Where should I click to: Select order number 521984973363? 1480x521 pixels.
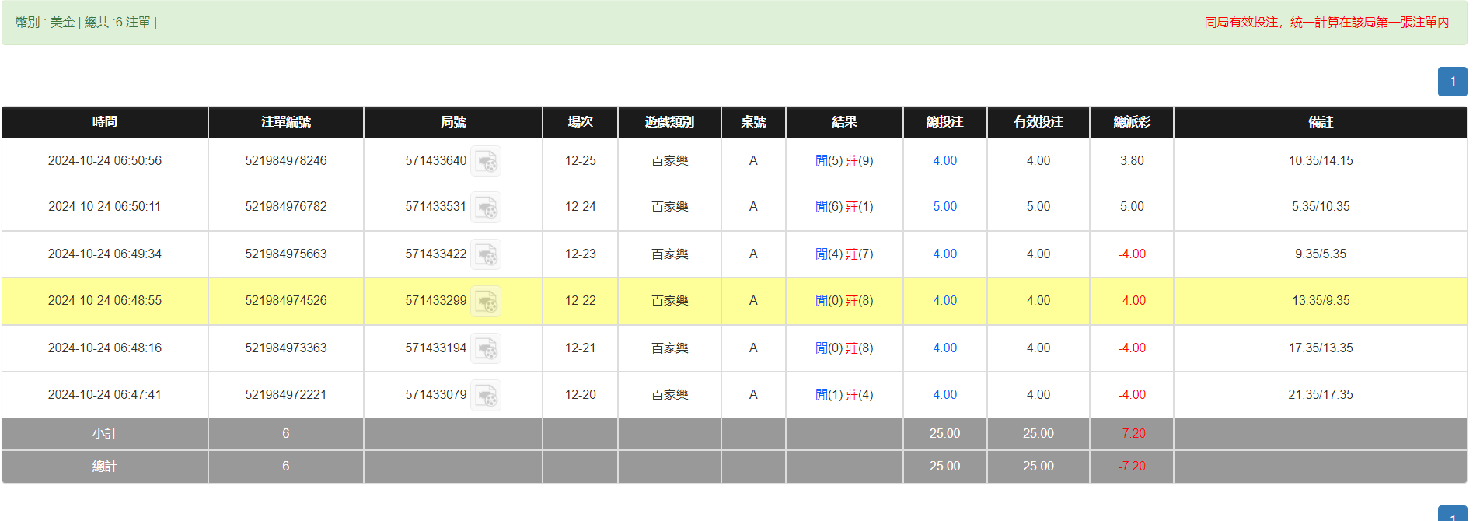click(286, 348)
